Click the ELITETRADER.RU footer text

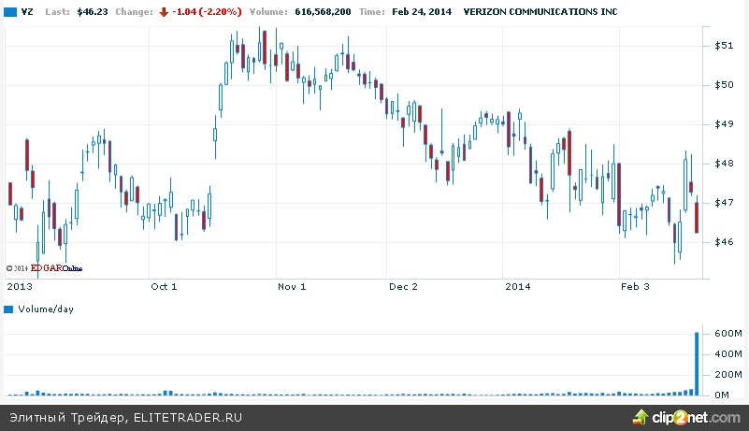tap(187, 417)
